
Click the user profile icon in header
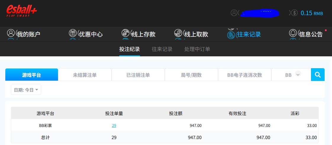234,13
